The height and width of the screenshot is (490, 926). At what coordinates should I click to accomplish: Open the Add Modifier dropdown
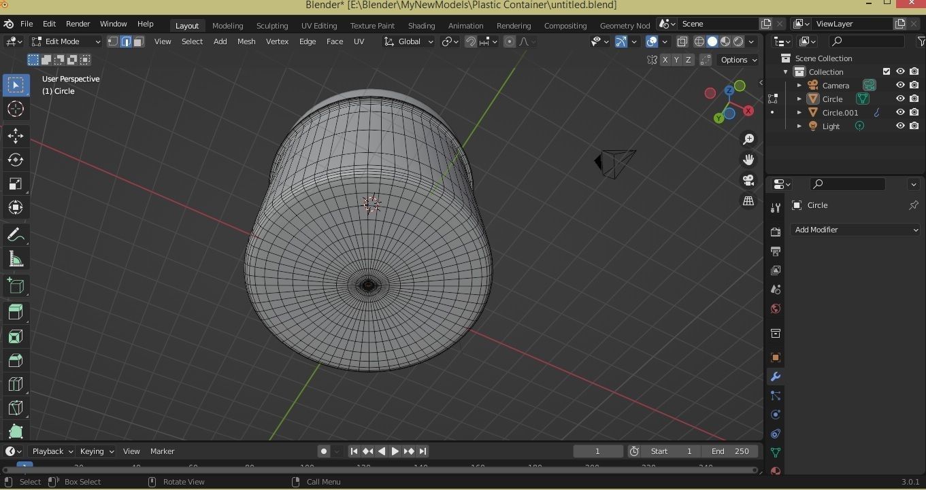[x=855, y=230]
